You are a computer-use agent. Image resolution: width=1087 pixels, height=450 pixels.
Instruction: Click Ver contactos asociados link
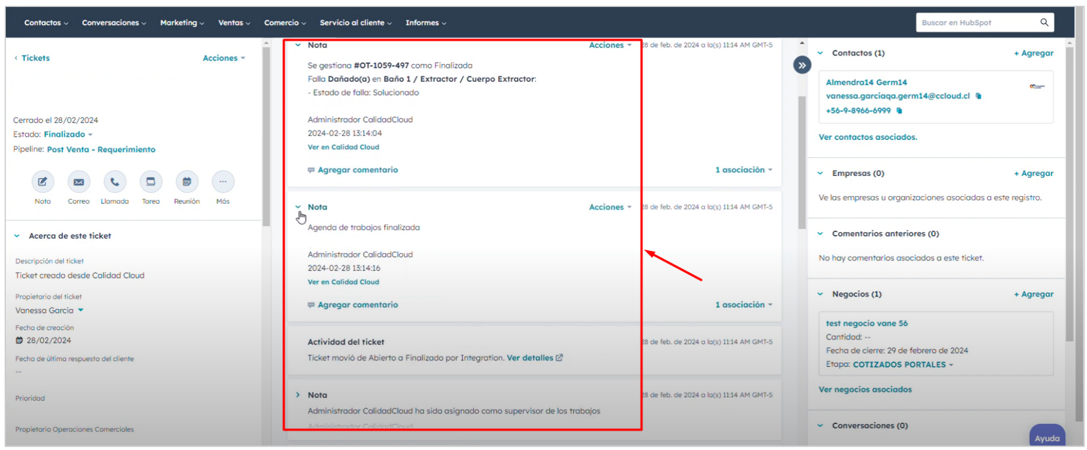(868, 138)
